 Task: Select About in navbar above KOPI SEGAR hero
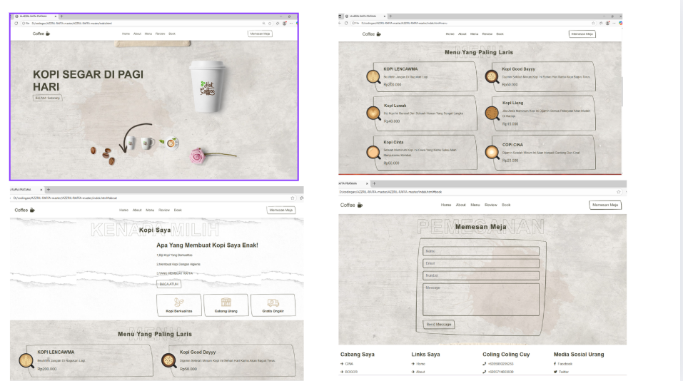click(137, 34)
